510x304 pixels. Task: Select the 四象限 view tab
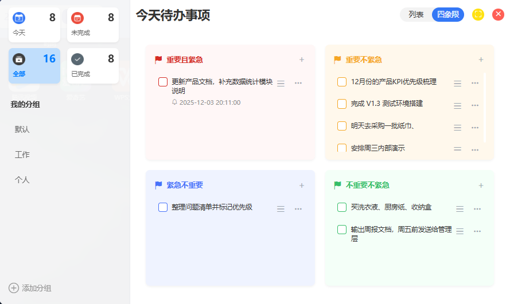(x=447, y=15)
